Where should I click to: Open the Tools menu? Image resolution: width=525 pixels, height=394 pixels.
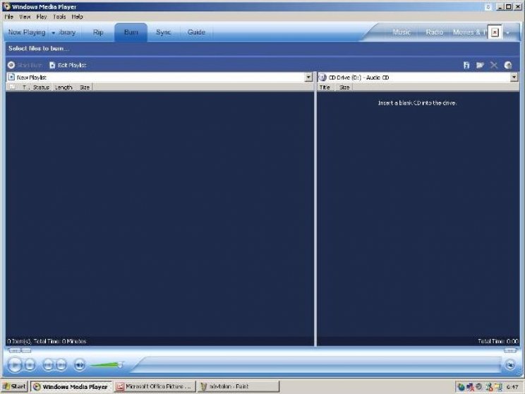59,17
